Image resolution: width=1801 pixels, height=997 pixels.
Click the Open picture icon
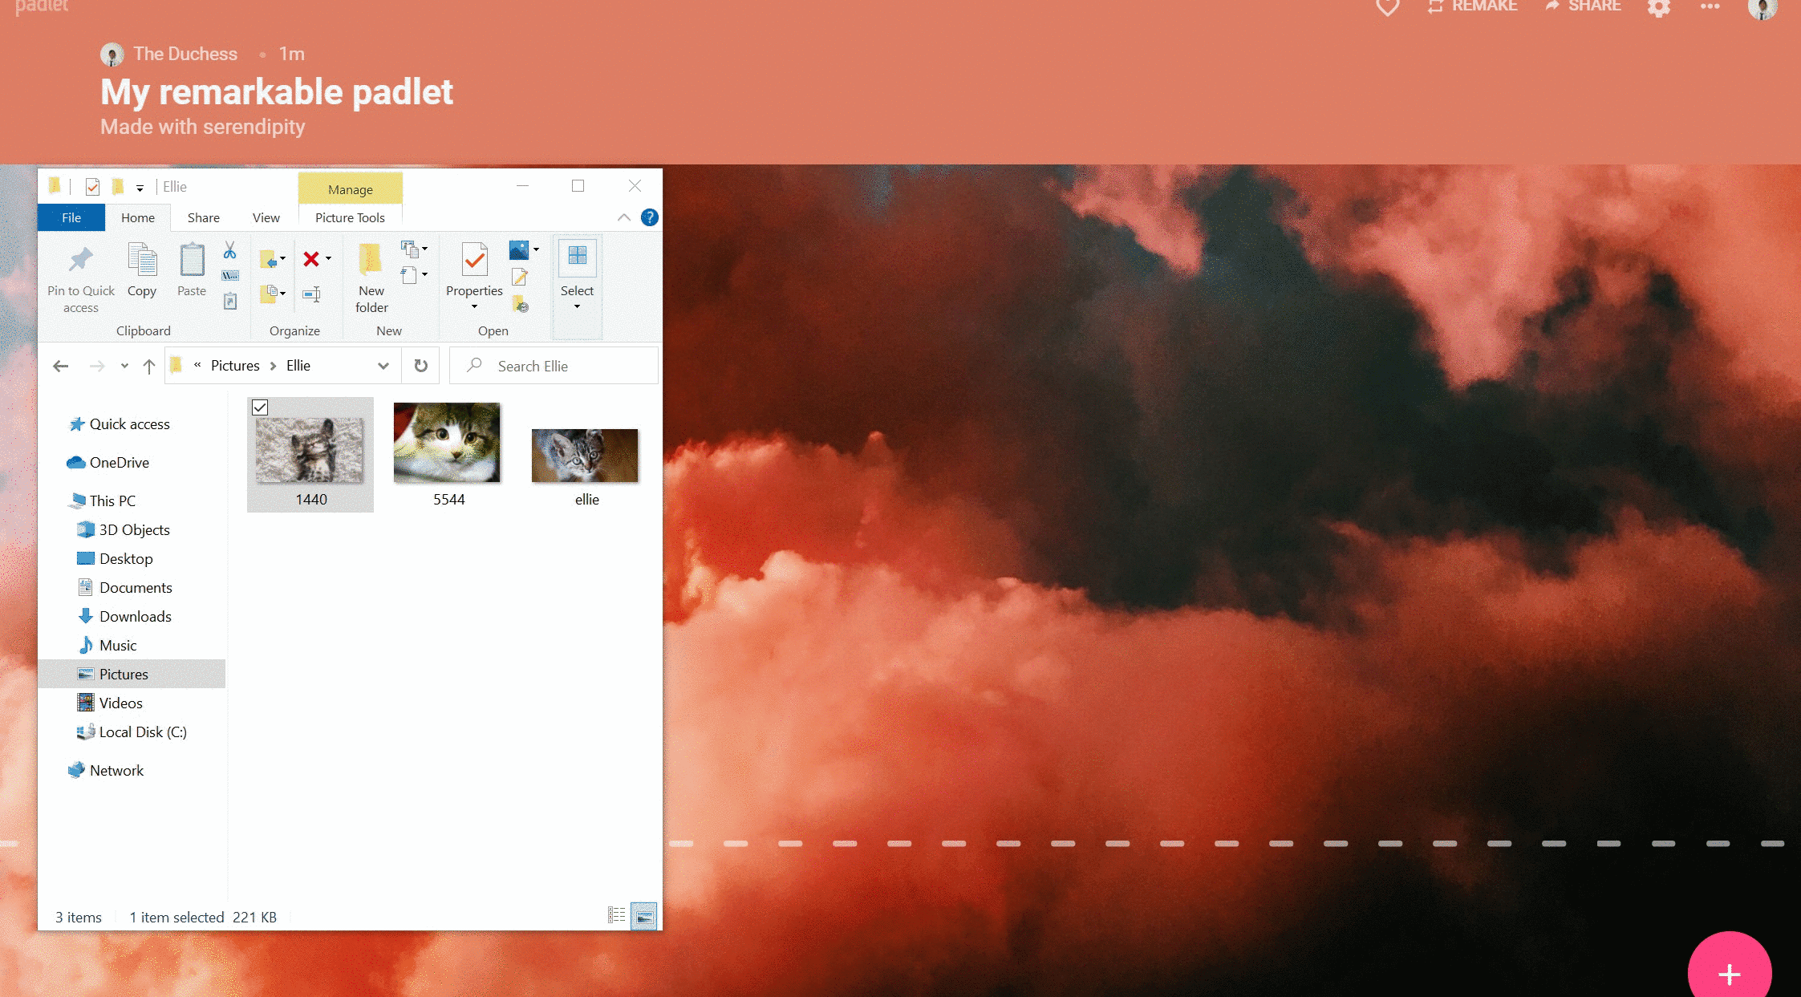click(x=519, y=250)
